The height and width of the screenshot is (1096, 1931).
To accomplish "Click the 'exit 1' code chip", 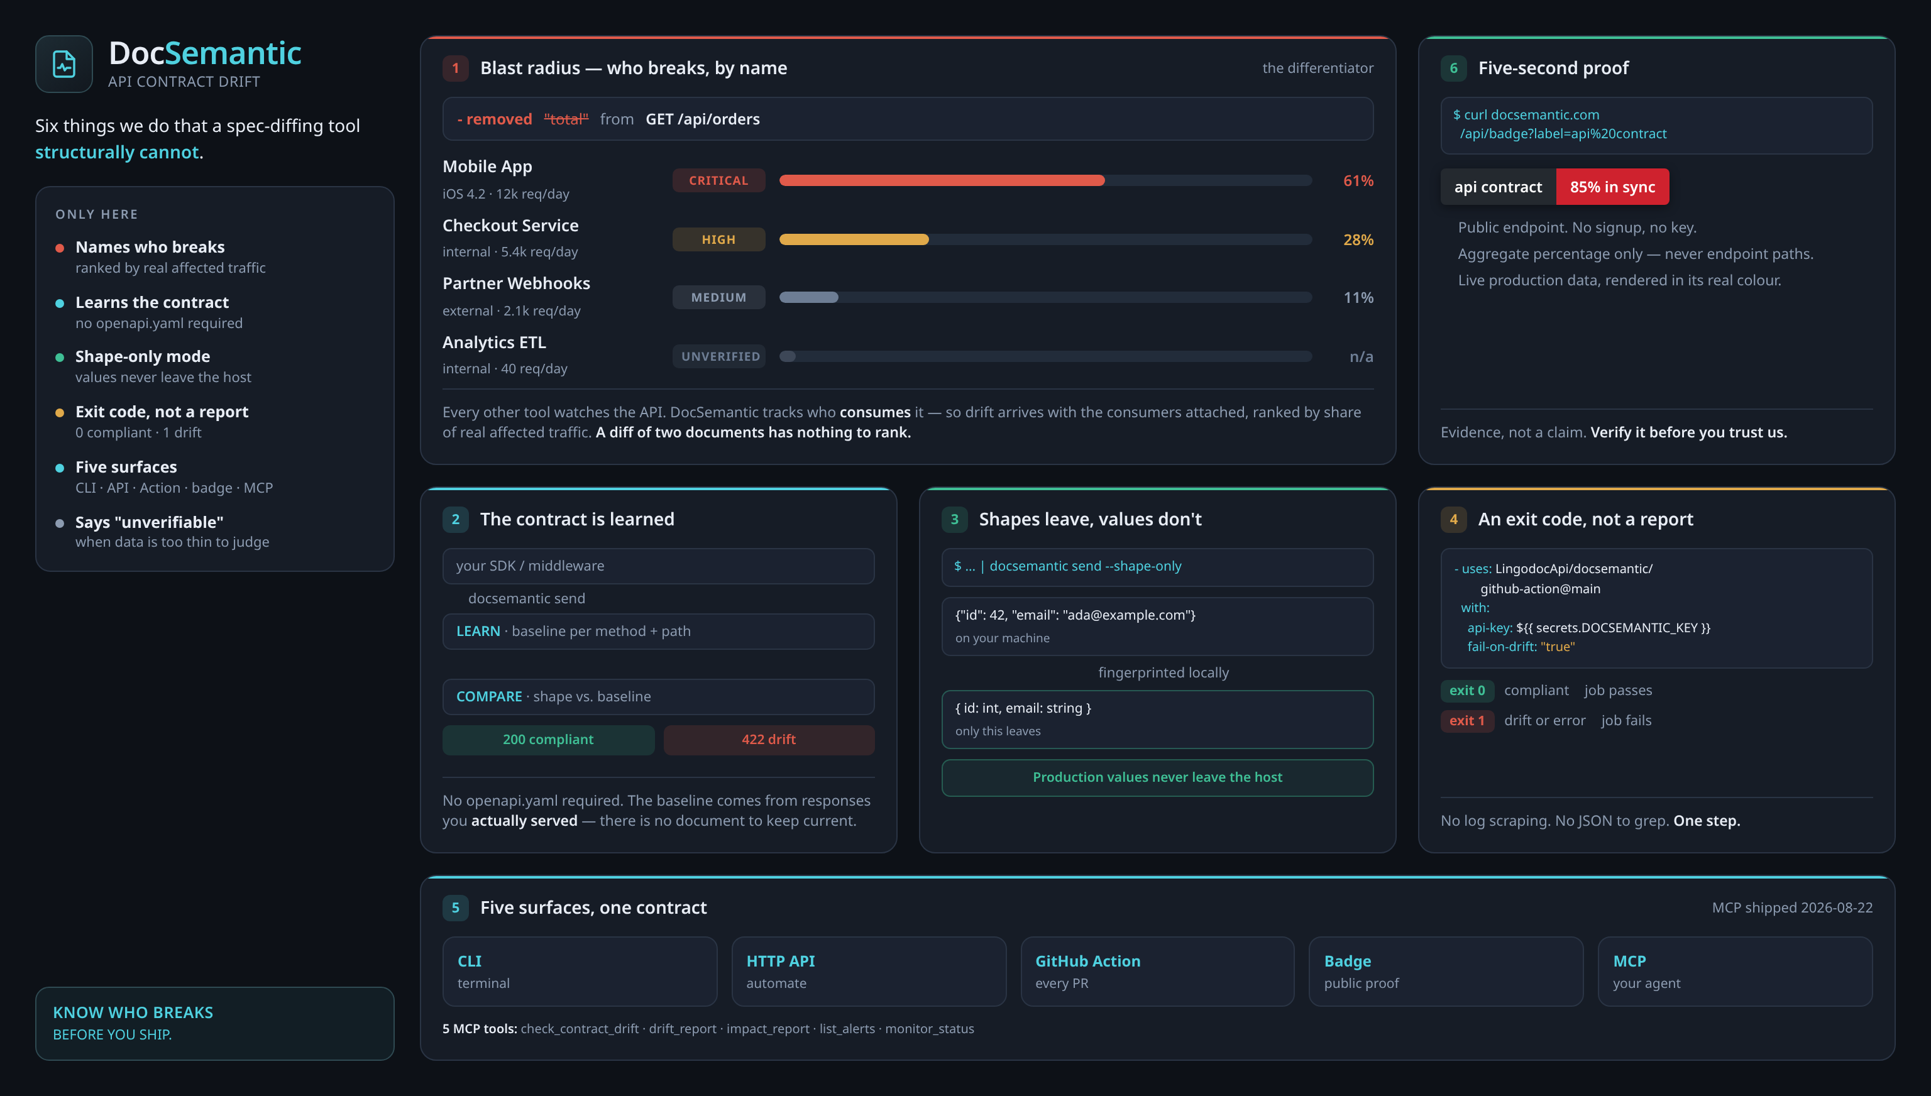I will tap(1467, 720).
